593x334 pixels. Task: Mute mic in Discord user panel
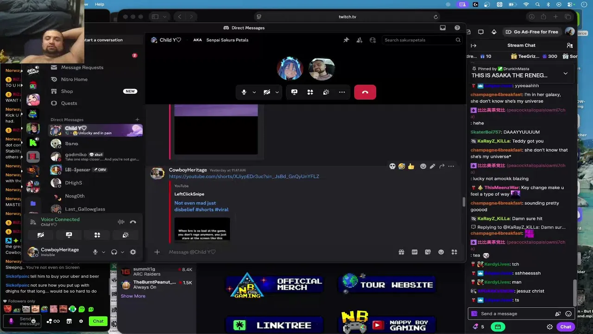coord(95,252)
